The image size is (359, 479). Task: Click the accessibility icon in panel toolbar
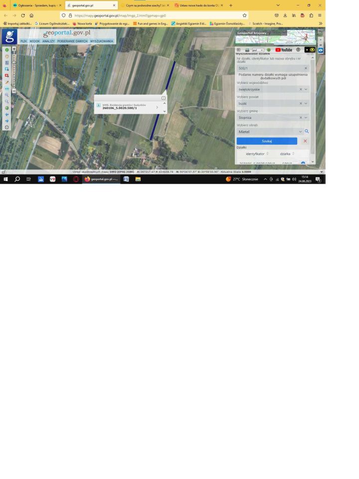[x=298, y=49]
